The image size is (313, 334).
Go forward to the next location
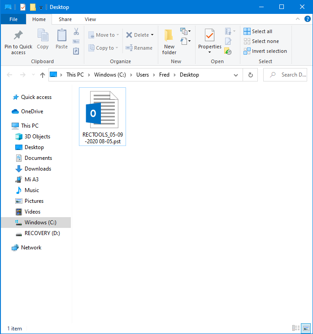[x=22, y=75]
